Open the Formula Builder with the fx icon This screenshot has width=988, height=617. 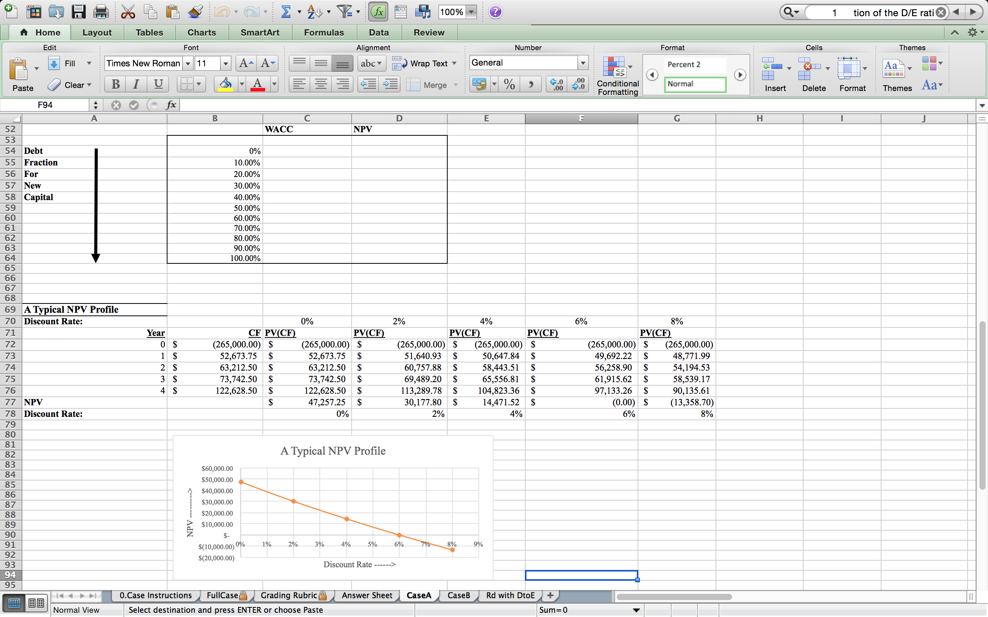(378, 12)
